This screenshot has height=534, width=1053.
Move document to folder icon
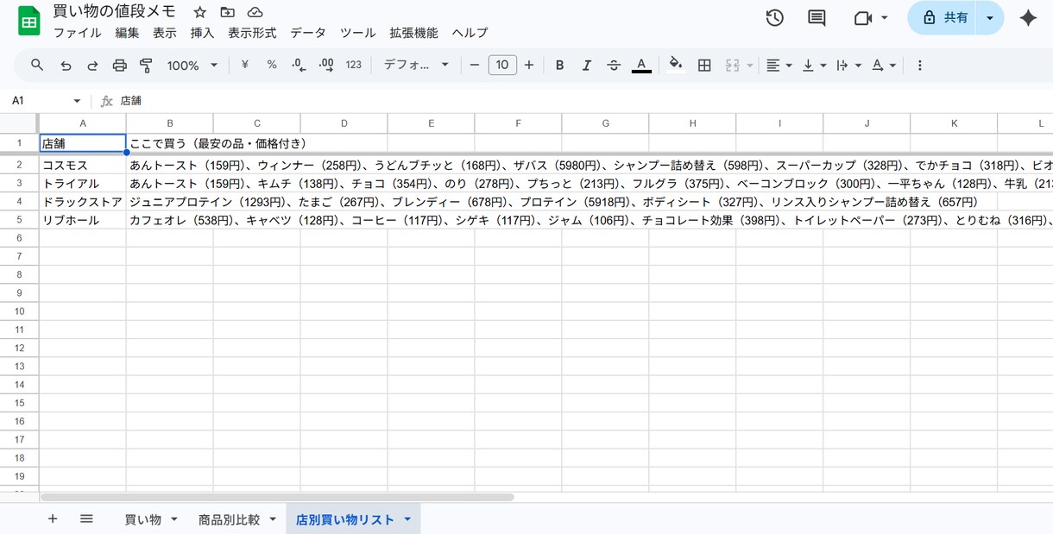click(227, 12)
